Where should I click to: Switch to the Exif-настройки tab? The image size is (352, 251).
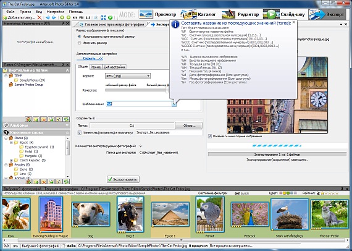pyautogui.click(x=114, y=67)
